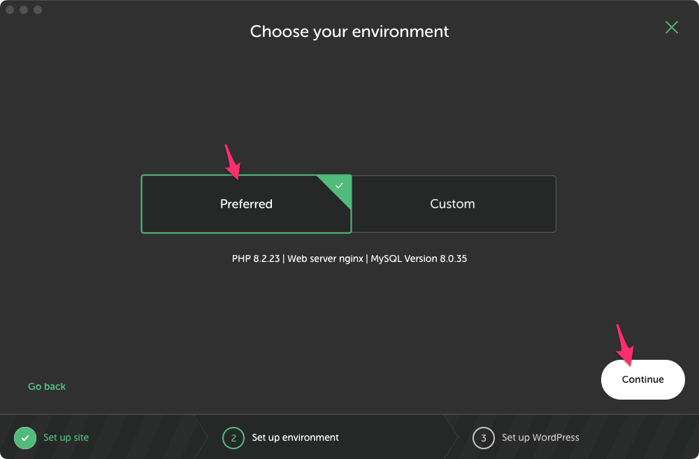Image resolution: width=699 pixels, height=459 pixels.
Task: Jump to the Set up WordPress step label
Action: (x=540, y=437)
